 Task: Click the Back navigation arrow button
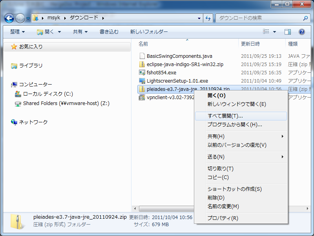9,18
